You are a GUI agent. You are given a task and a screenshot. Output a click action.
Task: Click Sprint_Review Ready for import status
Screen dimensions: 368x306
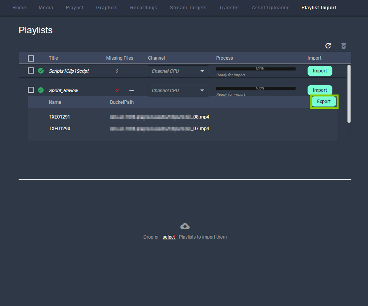tap(231, 95)
